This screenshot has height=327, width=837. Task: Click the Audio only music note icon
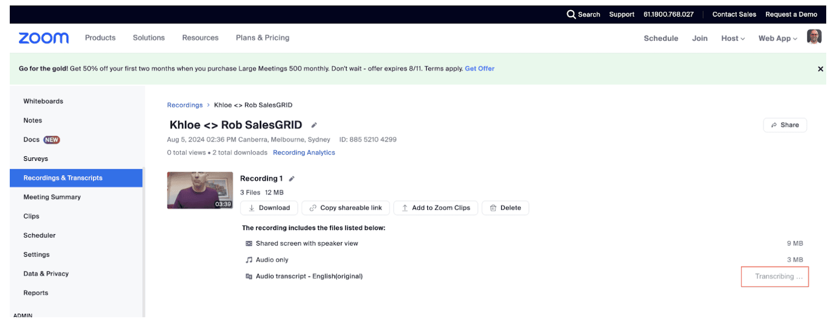[x=249, y=260]
